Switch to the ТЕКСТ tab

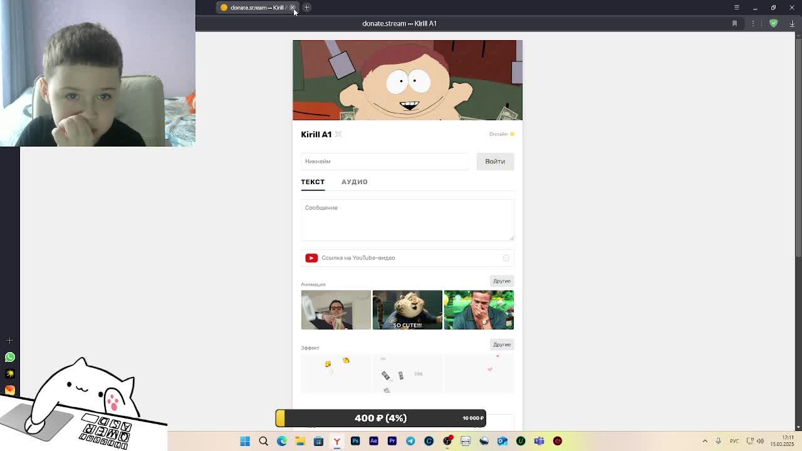313,182
